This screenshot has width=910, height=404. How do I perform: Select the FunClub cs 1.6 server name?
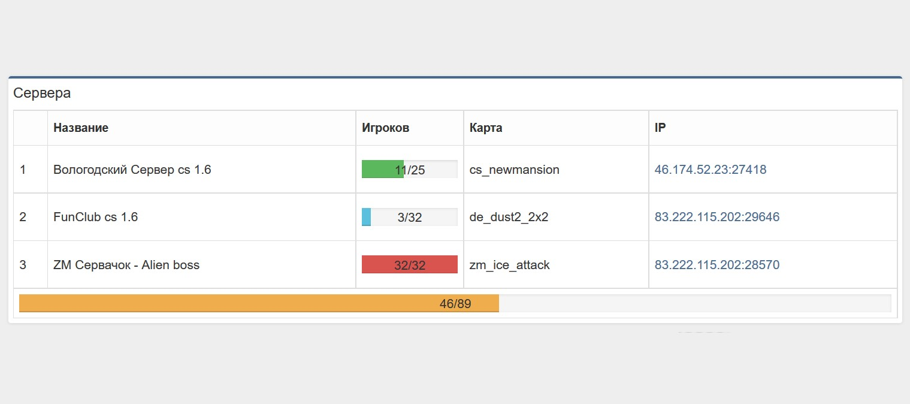[x=95, y=217]
